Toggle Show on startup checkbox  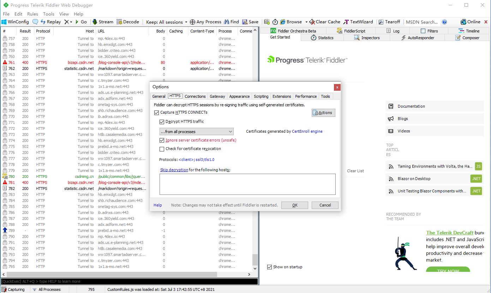270,267
